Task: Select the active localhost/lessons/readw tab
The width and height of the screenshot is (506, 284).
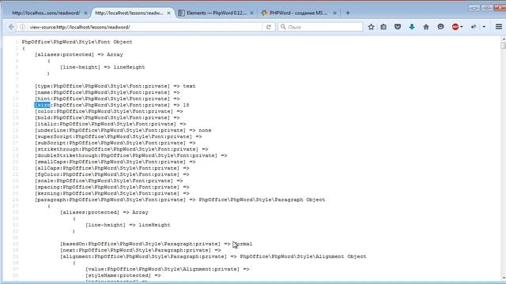Action: click(129, 13)
